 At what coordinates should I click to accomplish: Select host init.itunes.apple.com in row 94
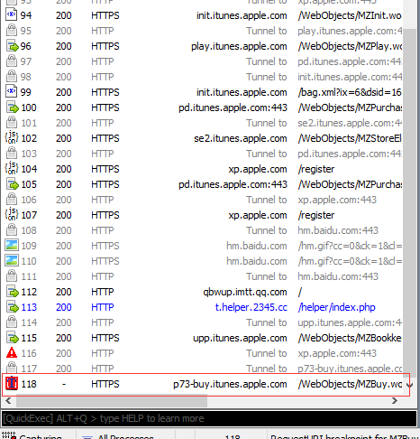point(242,15)
